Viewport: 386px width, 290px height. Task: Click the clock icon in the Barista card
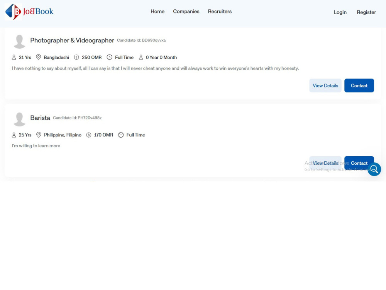click(x=121, y=135)
